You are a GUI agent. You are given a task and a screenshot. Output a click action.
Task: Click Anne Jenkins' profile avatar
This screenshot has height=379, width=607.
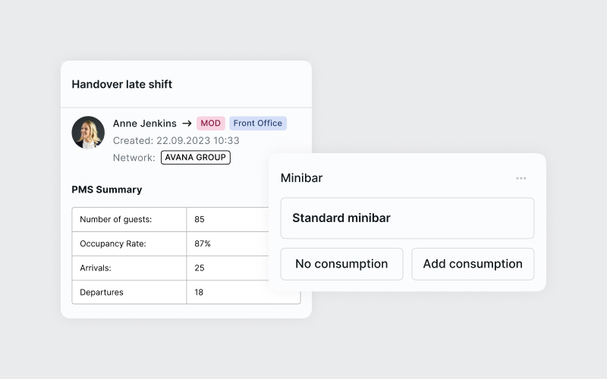(x=88, y=133)
